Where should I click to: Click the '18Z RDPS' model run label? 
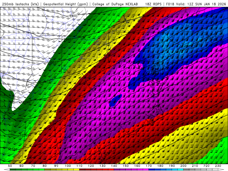[153, 4]
